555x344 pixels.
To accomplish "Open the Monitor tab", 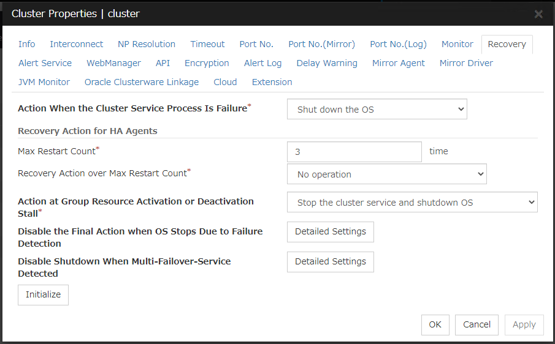I will pos(457,44).
